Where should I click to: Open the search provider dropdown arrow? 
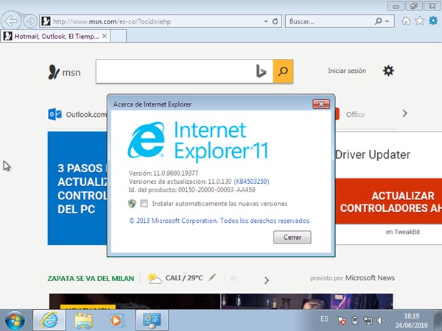[387, 21]
